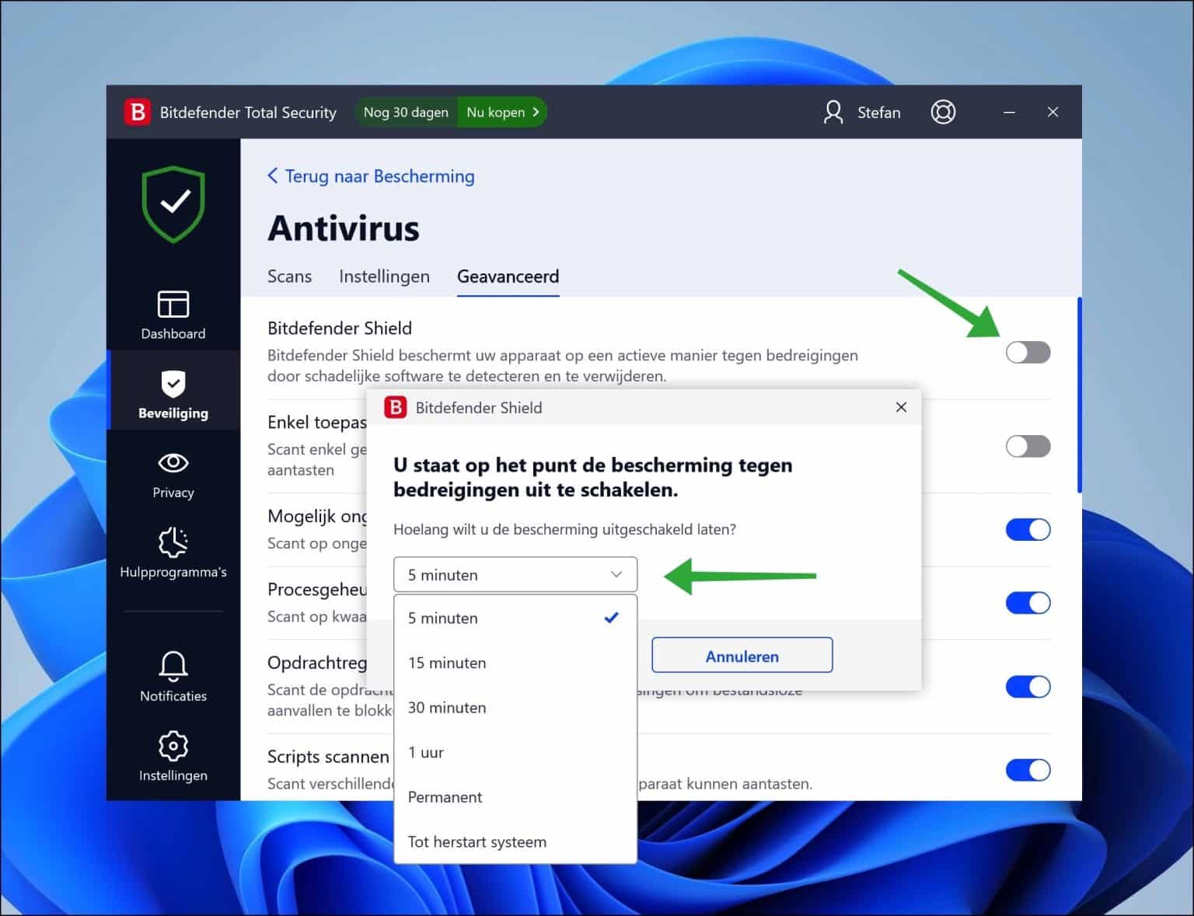1194x916 pixels.
Task: Switch to the Scans tab
Action: [289, 277]
